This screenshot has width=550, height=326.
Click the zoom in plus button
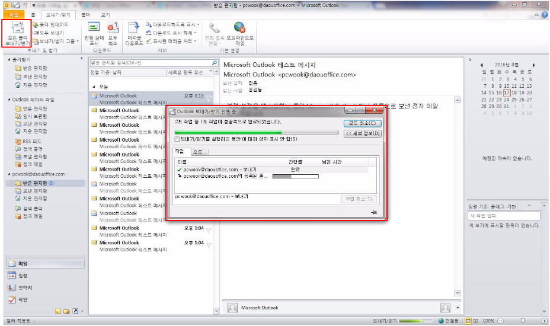tap(545, 321)
